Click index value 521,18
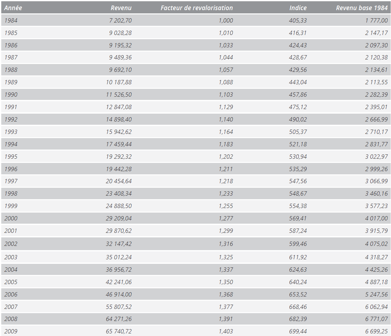Screen dimensions: 391x336 [298, 144]
